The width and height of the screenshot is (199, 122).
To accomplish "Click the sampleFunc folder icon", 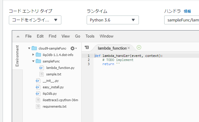I will pos(38,61).
